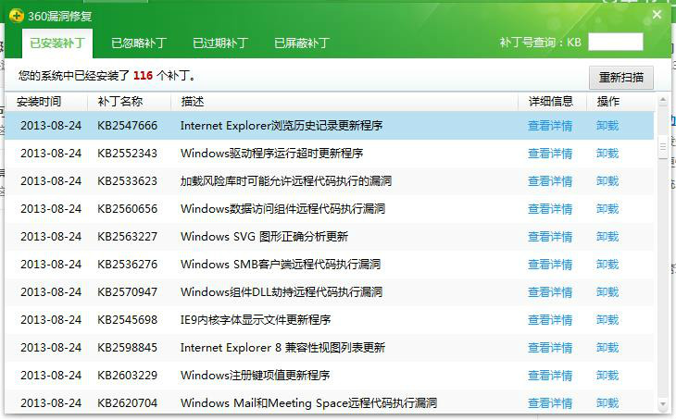Focus the KB patch number search field
676x420 pixels.
tap(616, 42)
